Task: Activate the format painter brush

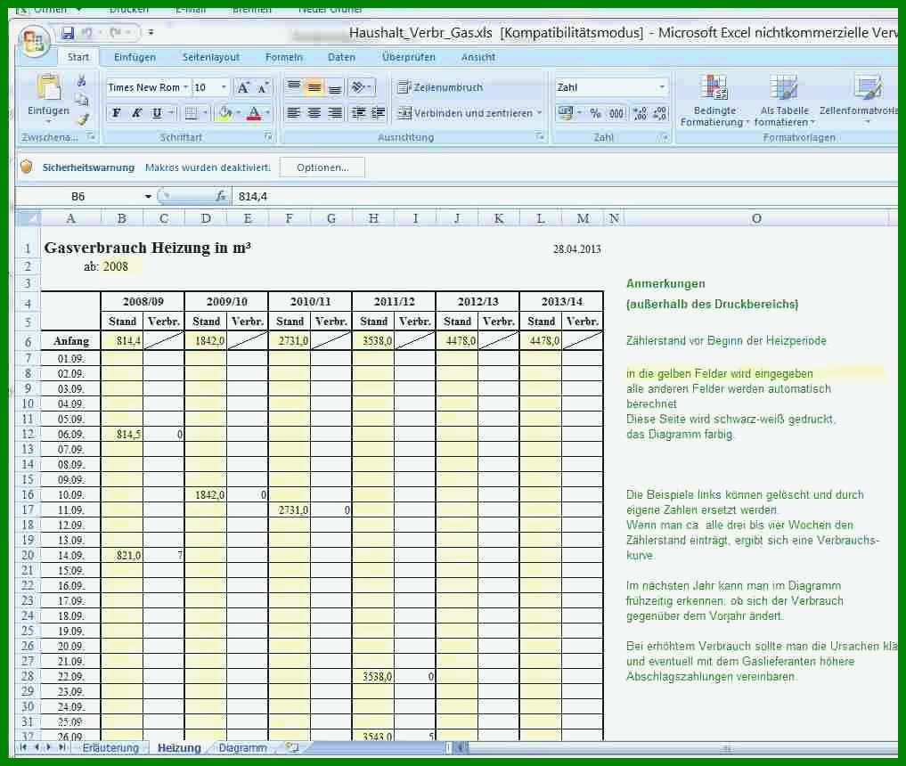Action: (x=81, y=119)
